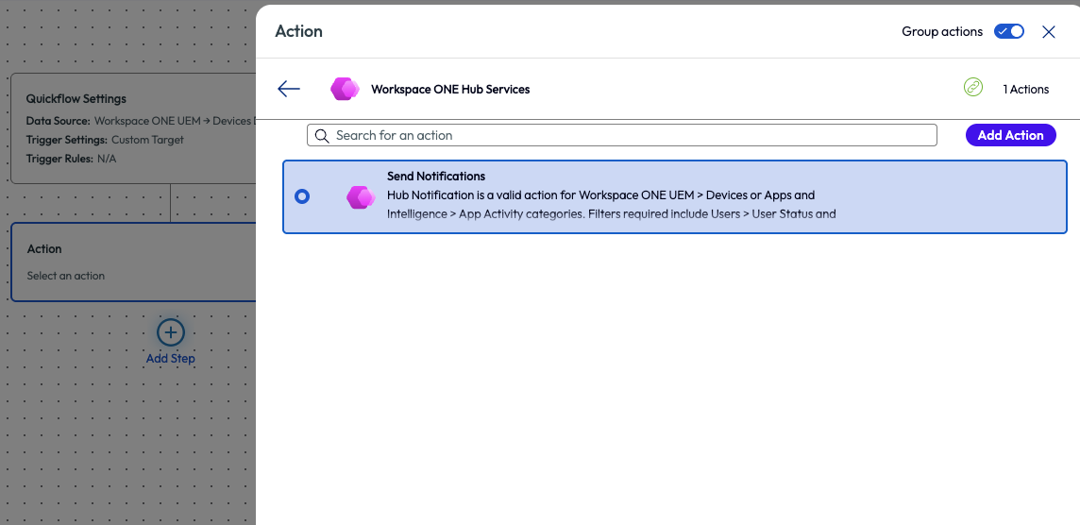Click the Send Notifications hexagon icon
Viewport: 1080px width, 525px height.
tap(361, 196)
